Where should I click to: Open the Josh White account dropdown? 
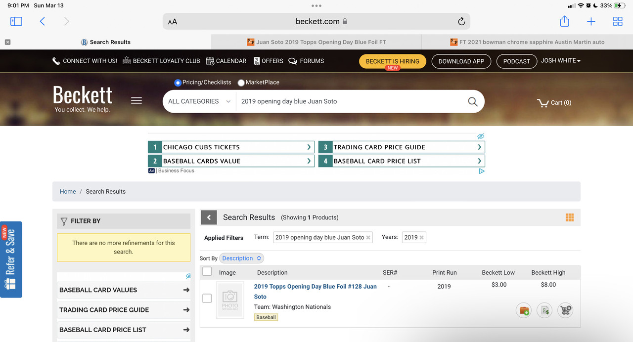pyautogui.click(x=561, y=61)
